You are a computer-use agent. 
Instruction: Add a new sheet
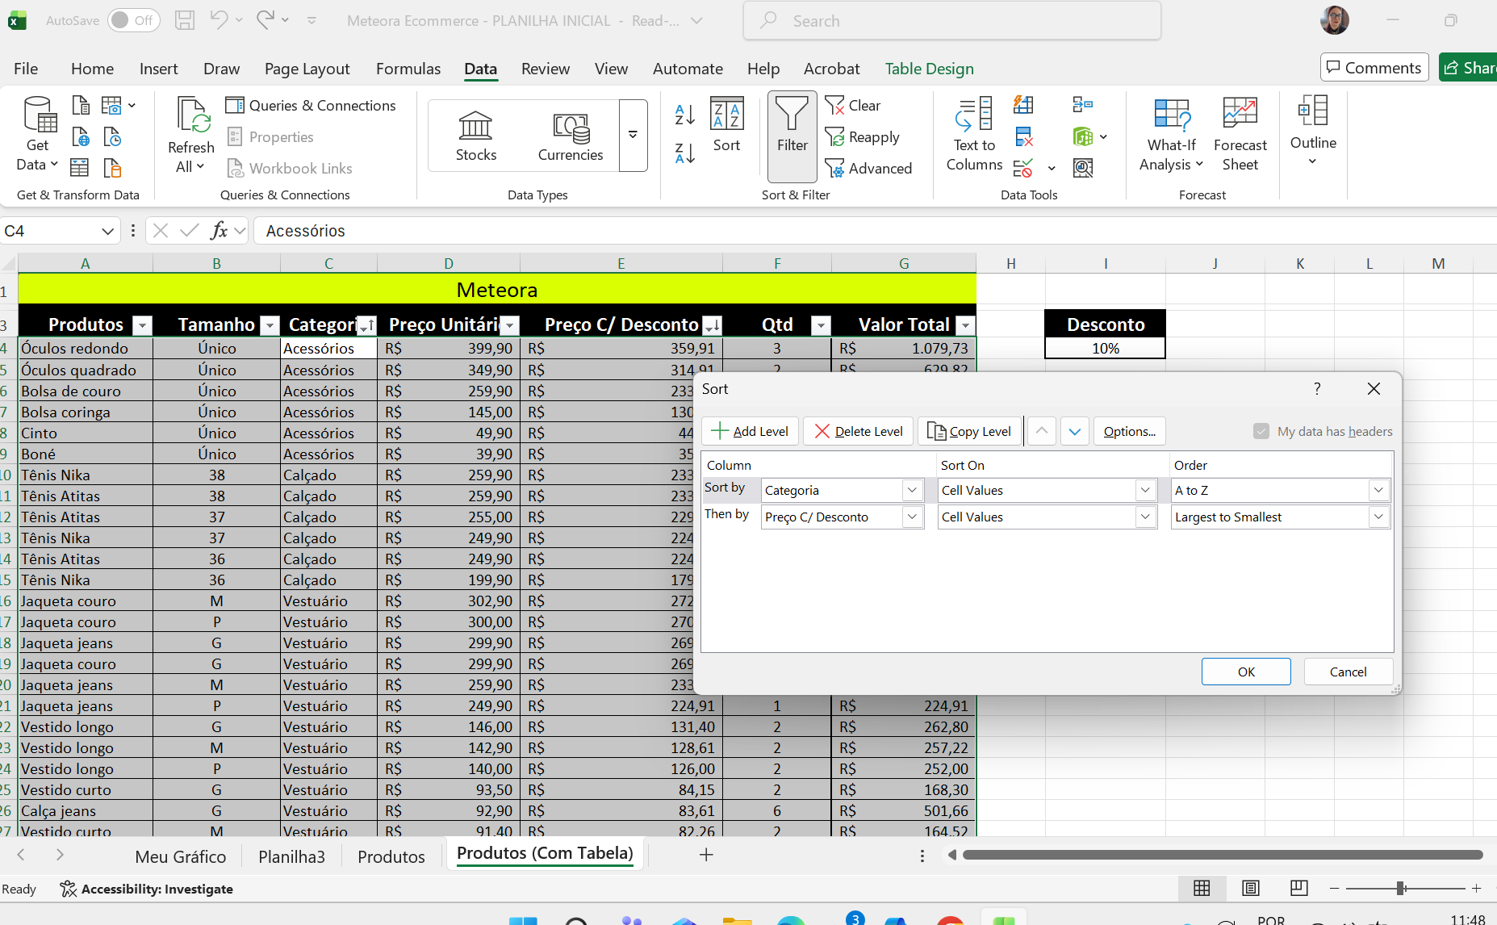(x=706, y=855)
